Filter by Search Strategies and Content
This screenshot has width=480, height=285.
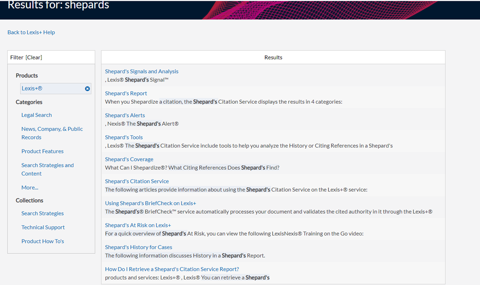click(47, 169)
